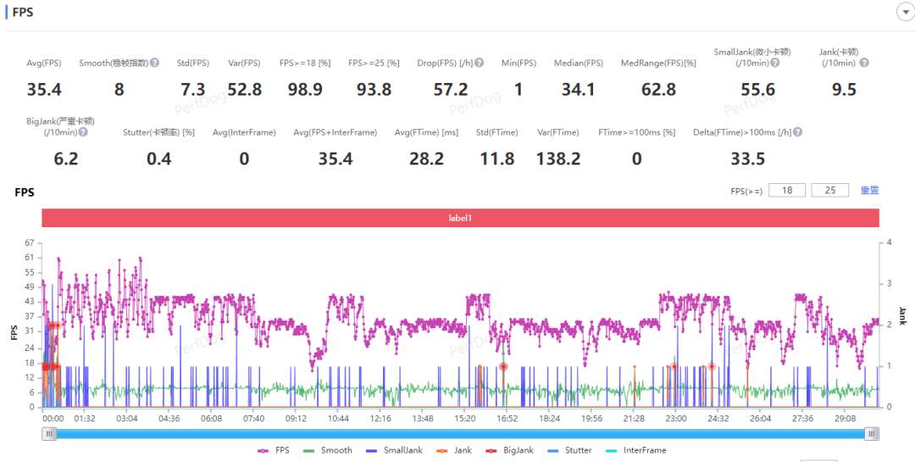Click the FPS threshold field showing 25
The width and height of the screenshot is (915, 462).
click(x=829, y=191)
